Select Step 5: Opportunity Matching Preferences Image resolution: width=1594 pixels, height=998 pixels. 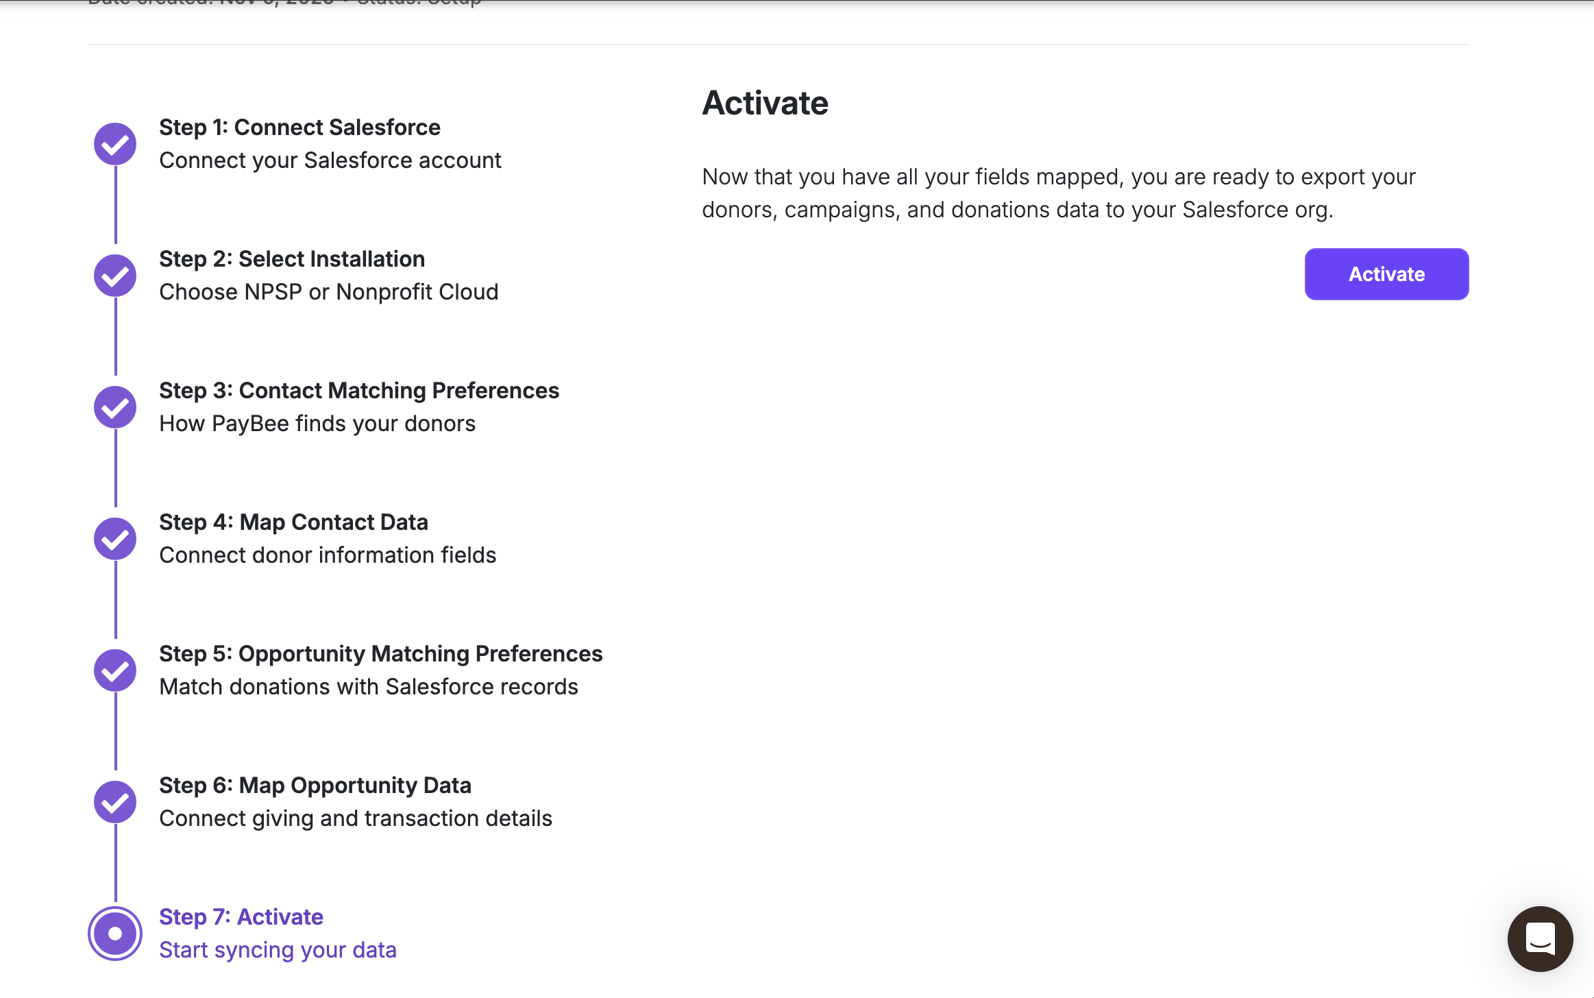click(x=380, y=654)
